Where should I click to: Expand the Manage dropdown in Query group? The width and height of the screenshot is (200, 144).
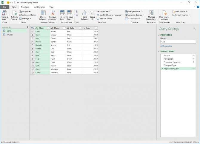(25, 18)
